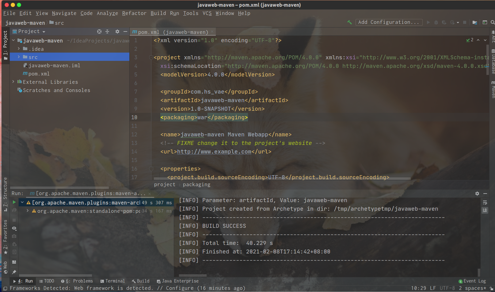
Task: Click UTF-8 encoding in status bar
Action: coord(447,288)
